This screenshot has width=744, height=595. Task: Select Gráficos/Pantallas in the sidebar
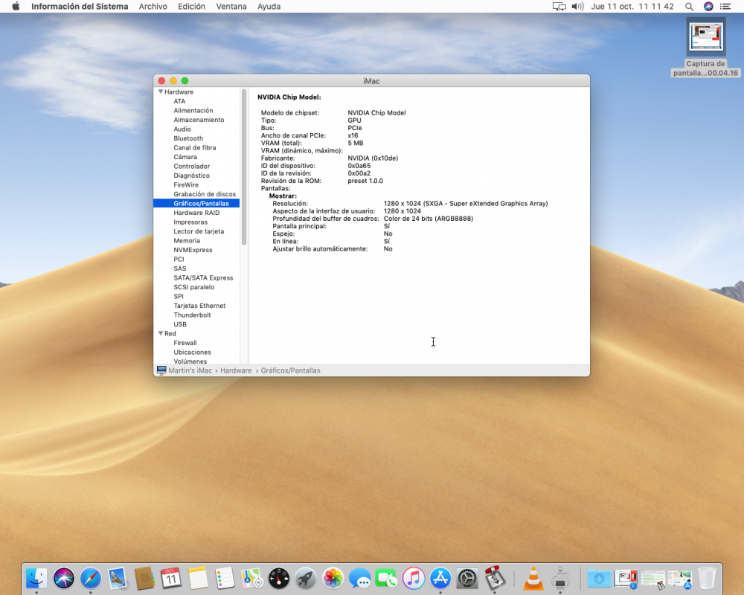tap(196, 203)
